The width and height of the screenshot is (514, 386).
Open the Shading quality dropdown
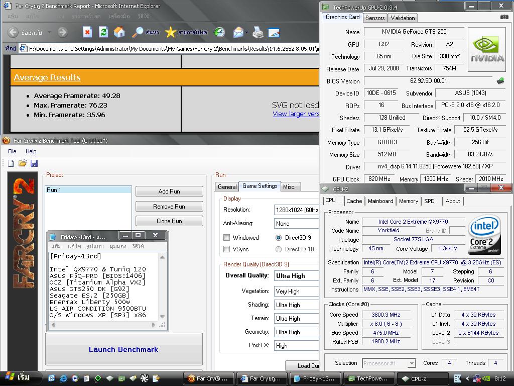pyautogui.click(x=296, y=305)
